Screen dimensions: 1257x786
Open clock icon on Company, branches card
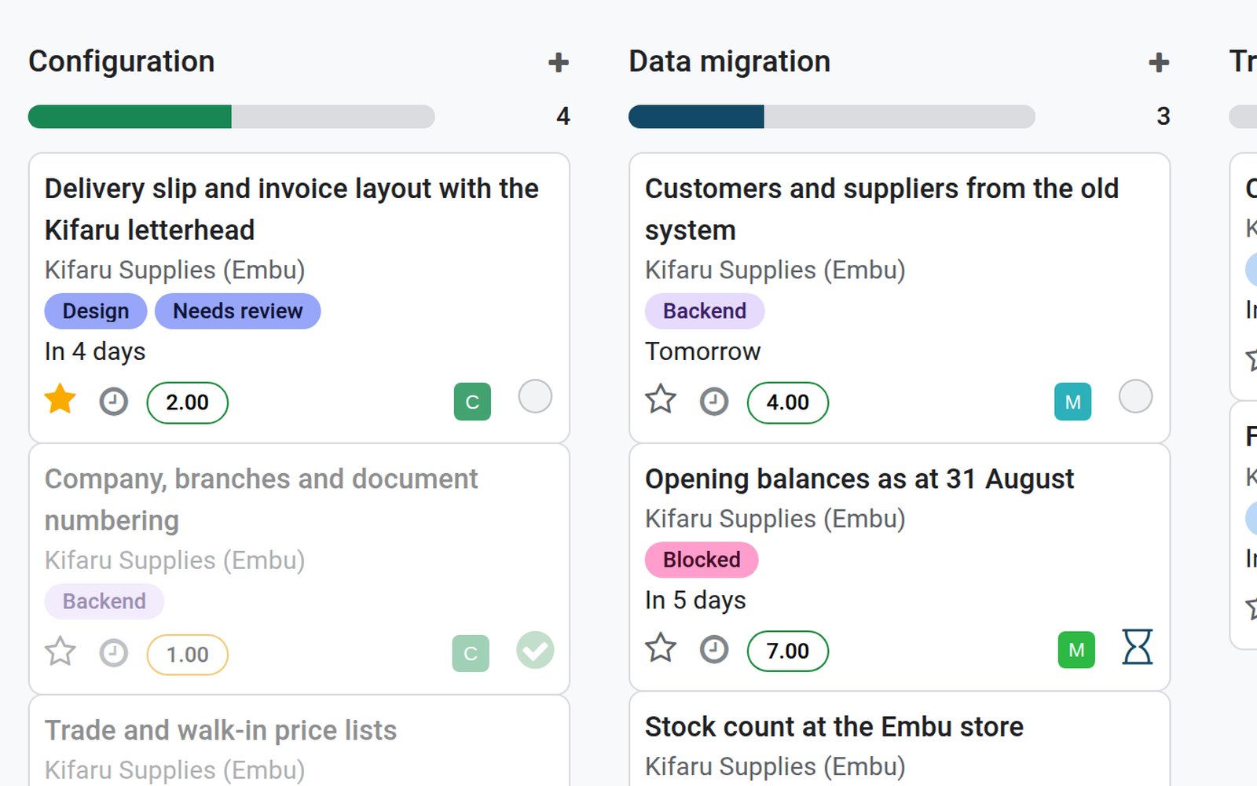114,653
